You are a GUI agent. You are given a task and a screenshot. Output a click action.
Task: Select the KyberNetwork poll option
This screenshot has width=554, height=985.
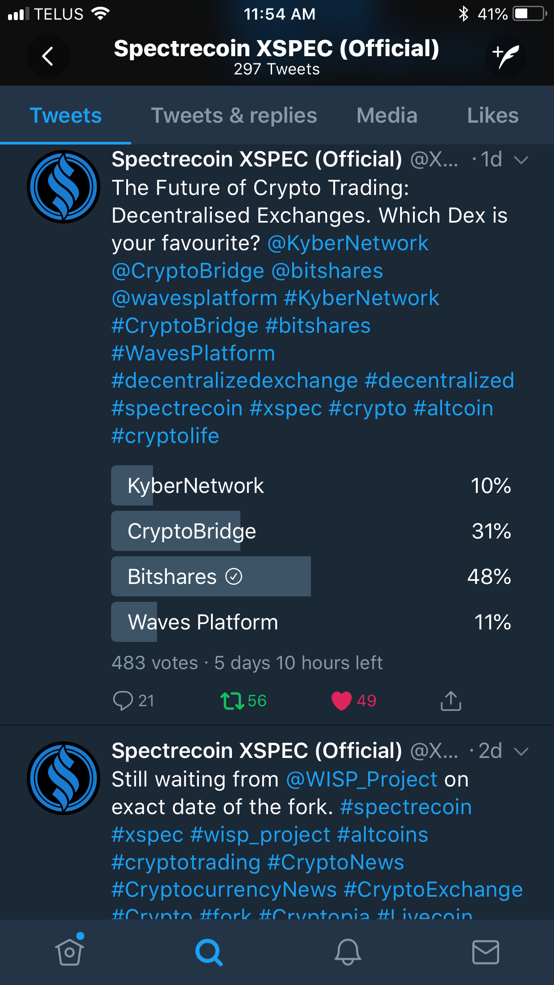(x=312, y=485)
